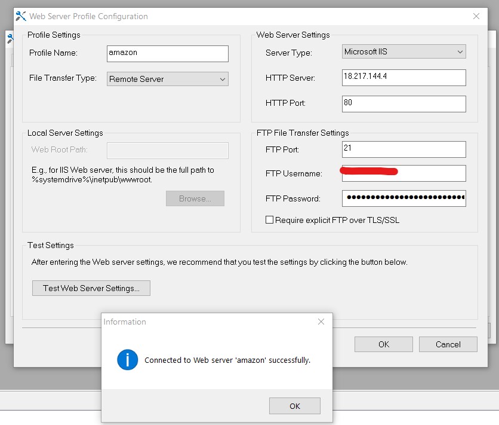This screenshot has width=499, height=425.
Task: Click the blue information icon in the popup
Action: (x=128, y=360)
